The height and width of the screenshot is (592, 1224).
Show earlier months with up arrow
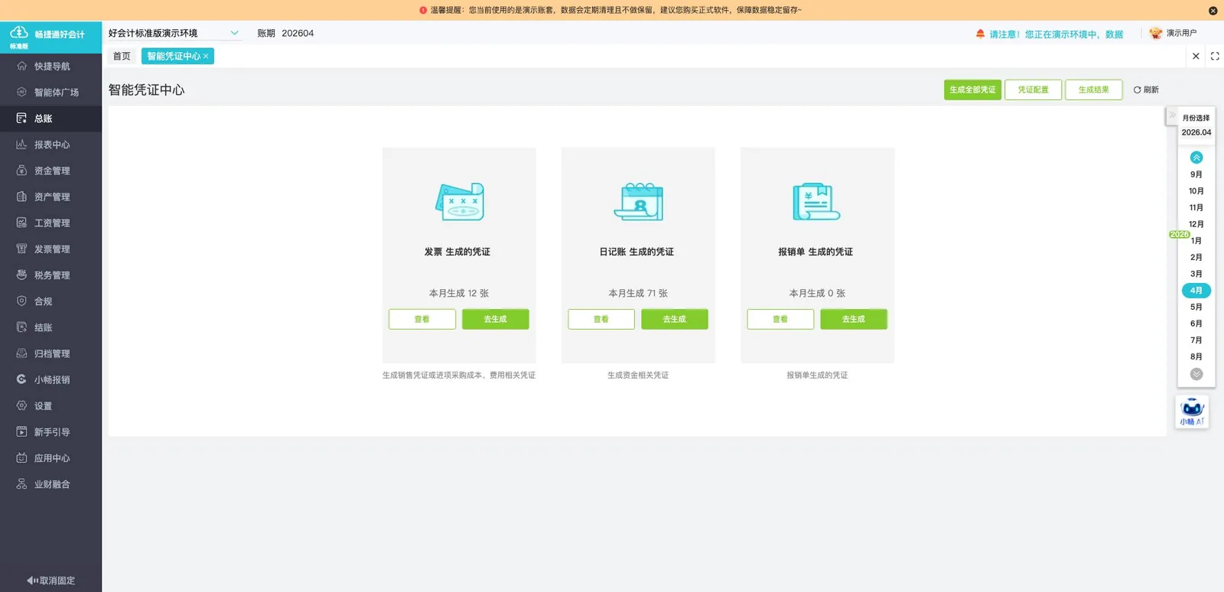(1196, 158)
